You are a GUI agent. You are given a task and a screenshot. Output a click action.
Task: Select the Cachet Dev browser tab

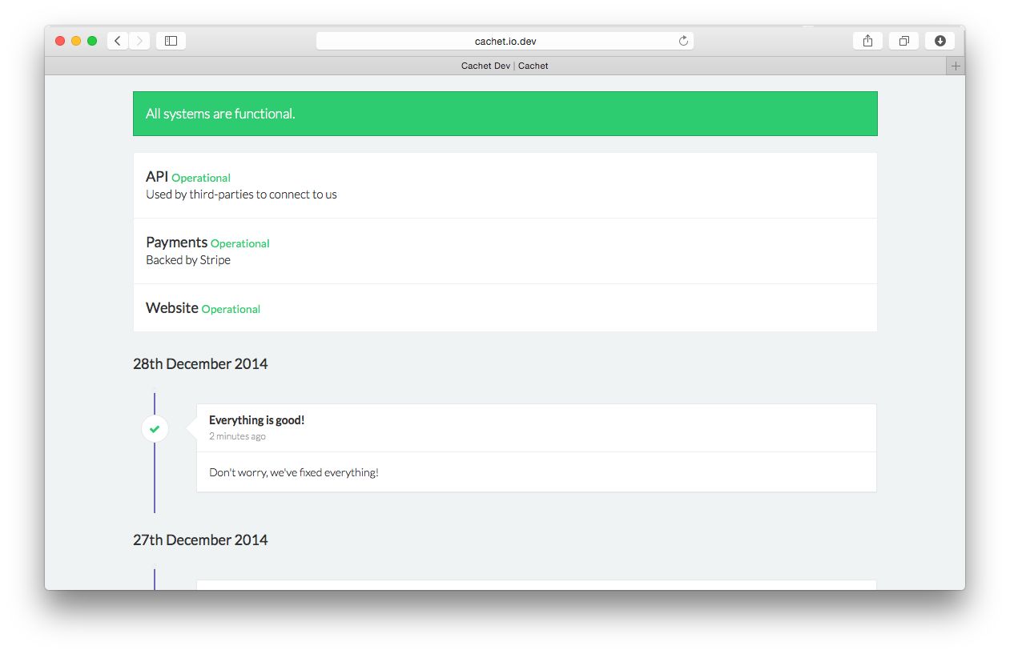487,66
